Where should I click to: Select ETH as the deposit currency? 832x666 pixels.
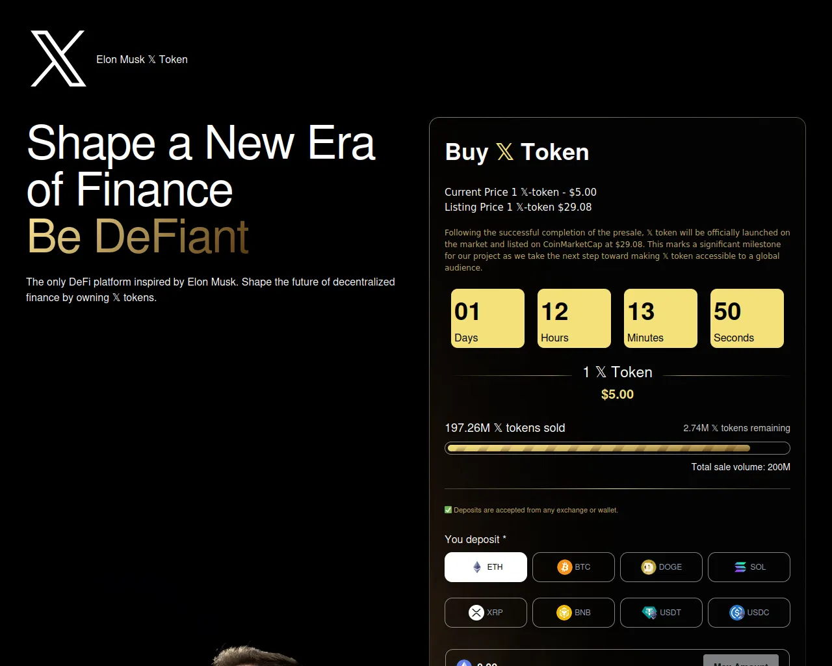(x=486, y=567)
